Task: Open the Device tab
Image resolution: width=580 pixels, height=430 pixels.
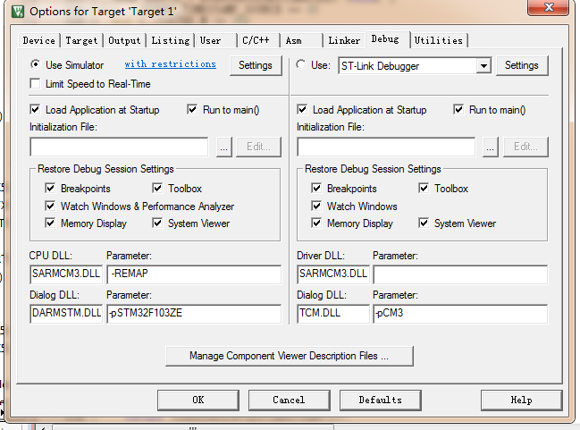Action: click(38, 40)
